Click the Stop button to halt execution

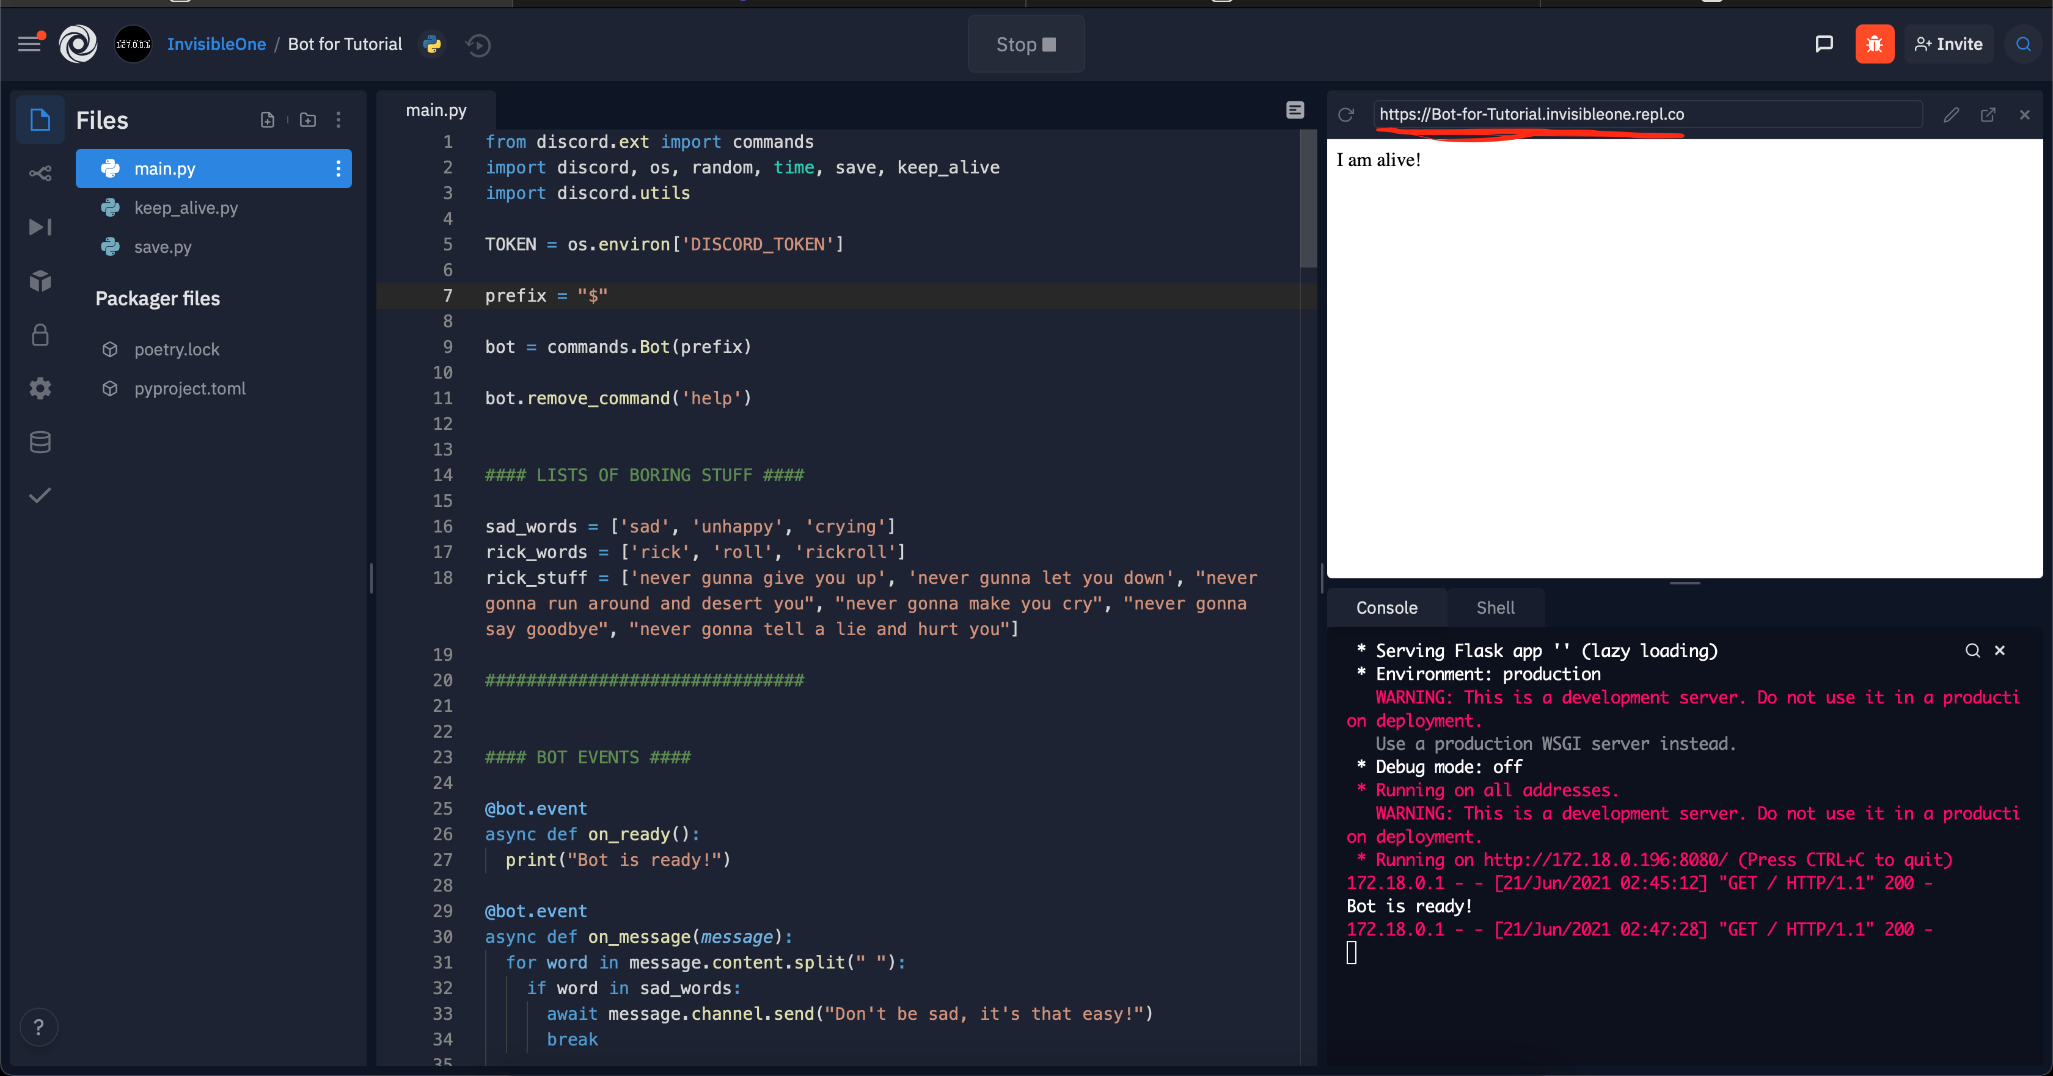[1026, 43]
